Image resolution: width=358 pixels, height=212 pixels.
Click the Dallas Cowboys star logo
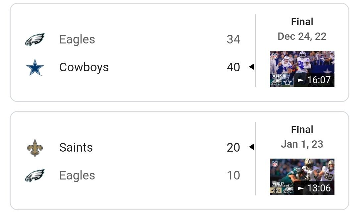pos(35,67)
